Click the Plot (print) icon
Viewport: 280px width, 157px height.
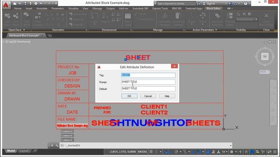point(36,3)
